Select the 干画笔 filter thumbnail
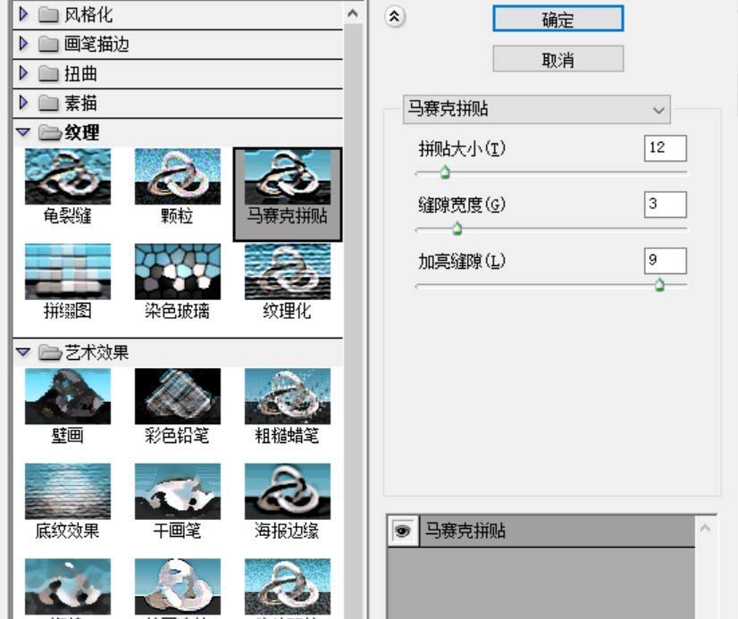The image size is (738, 619). tap(178, 491)
